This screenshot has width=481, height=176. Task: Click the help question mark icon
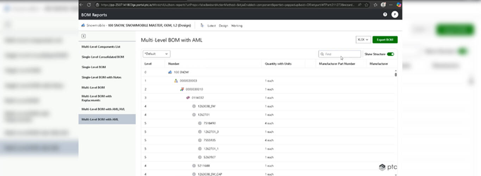(x=385, y=15)
